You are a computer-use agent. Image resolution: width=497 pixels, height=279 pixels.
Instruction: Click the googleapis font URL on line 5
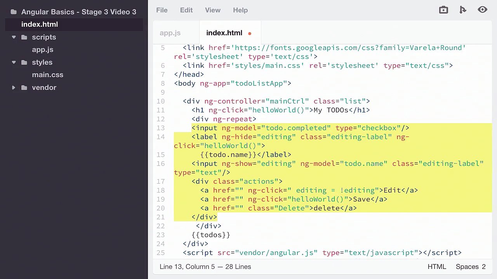348,48
